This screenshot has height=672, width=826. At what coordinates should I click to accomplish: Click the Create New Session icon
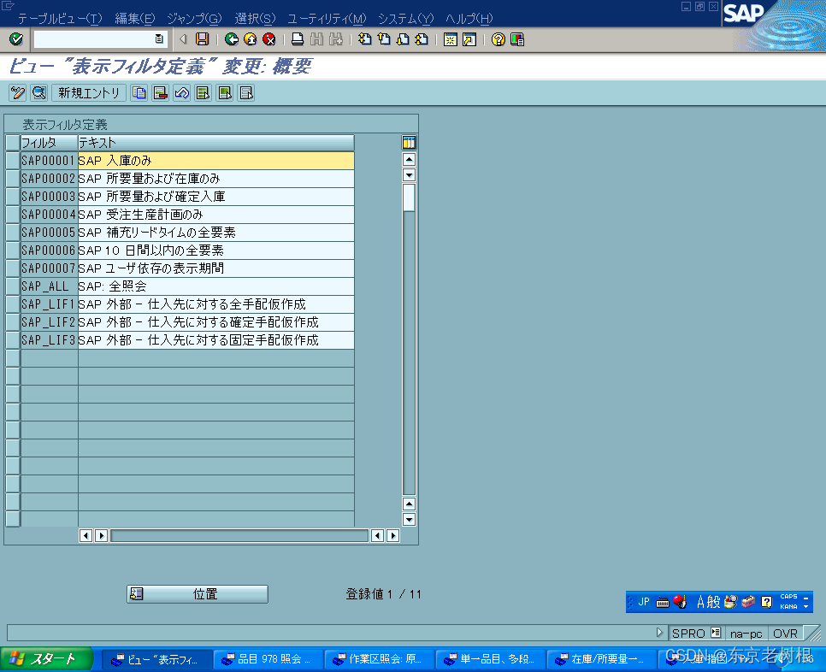tap(449, 38)
